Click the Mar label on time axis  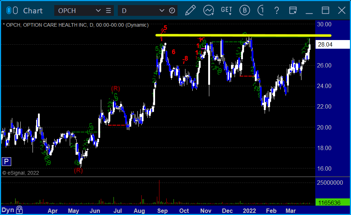click(291, 211)
